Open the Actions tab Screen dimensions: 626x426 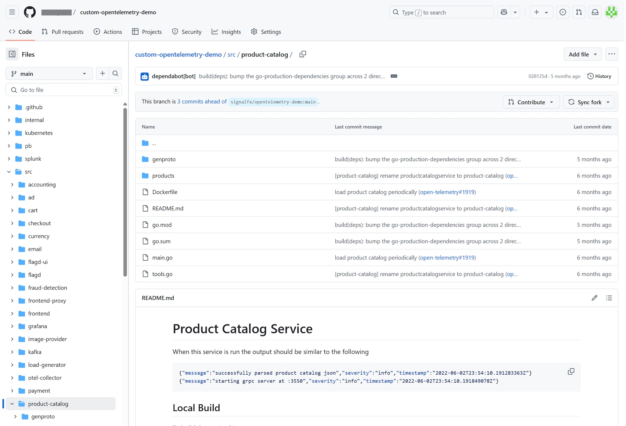click(108, 32)
